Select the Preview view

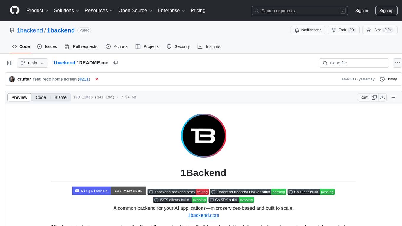[20, 97]
